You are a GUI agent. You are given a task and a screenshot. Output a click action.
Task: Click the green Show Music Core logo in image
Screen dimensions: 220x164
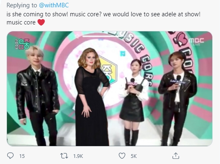pyautogui.click(x=22, y=44)
